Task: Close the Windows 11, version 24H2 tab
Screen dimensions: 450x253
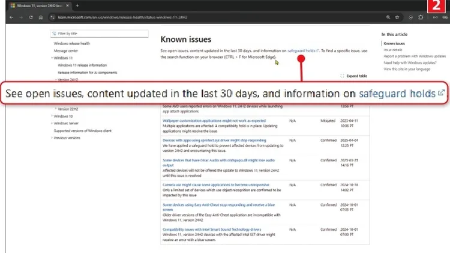Action: pos(67,5)
